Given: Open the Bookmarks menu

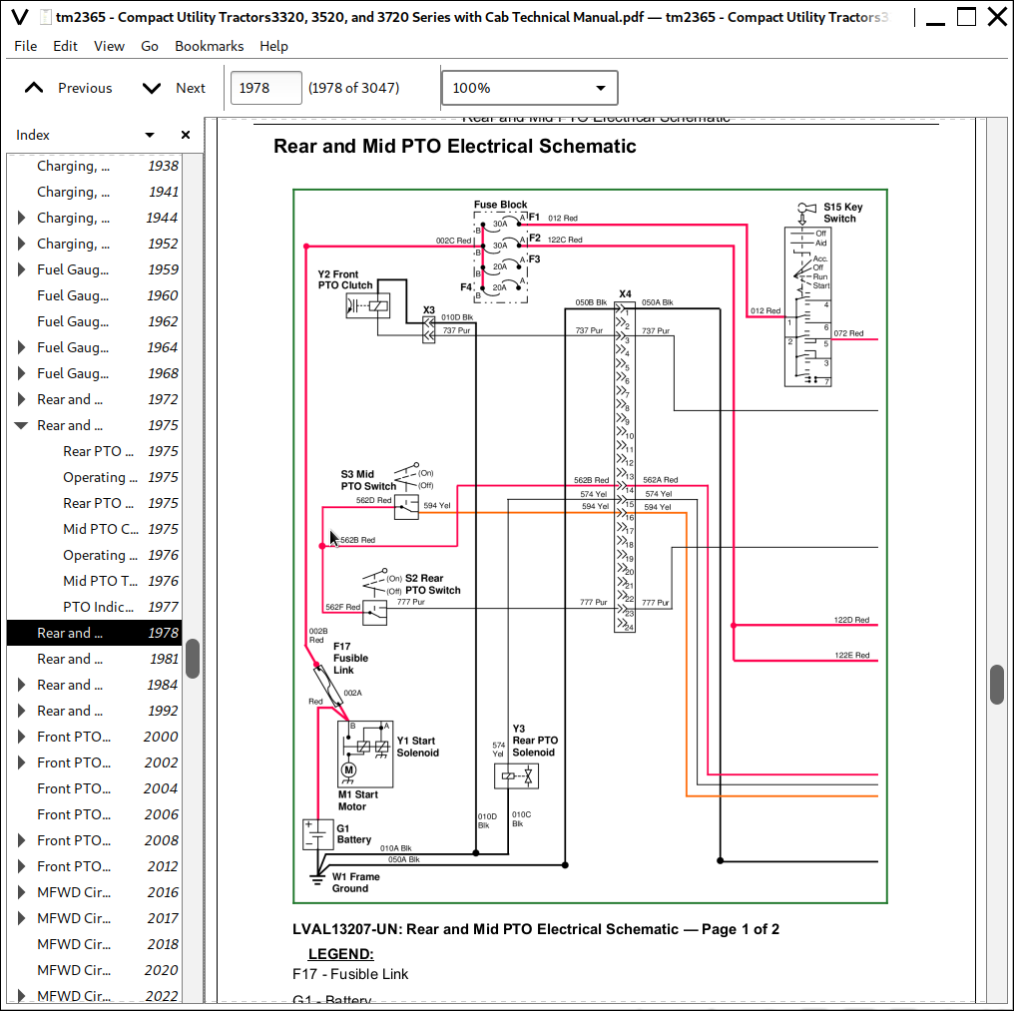Looking at the screenshot, I should click(x=209, y=46).
